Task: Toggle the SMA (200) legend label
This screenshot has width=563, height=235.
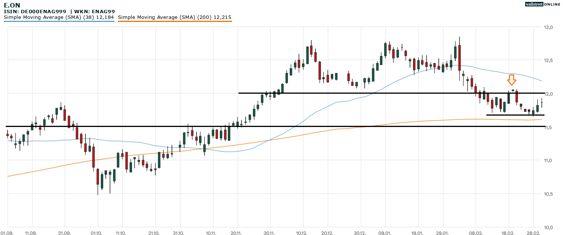Action: tap(175, 17)
